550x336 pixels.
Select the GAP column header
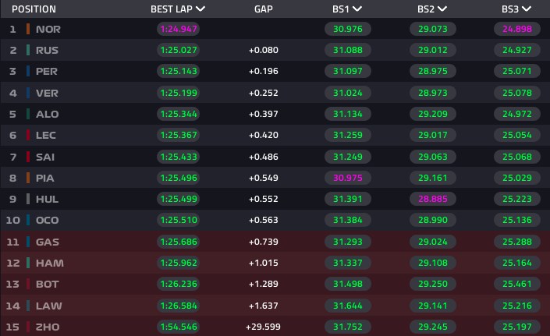point(264,9)
